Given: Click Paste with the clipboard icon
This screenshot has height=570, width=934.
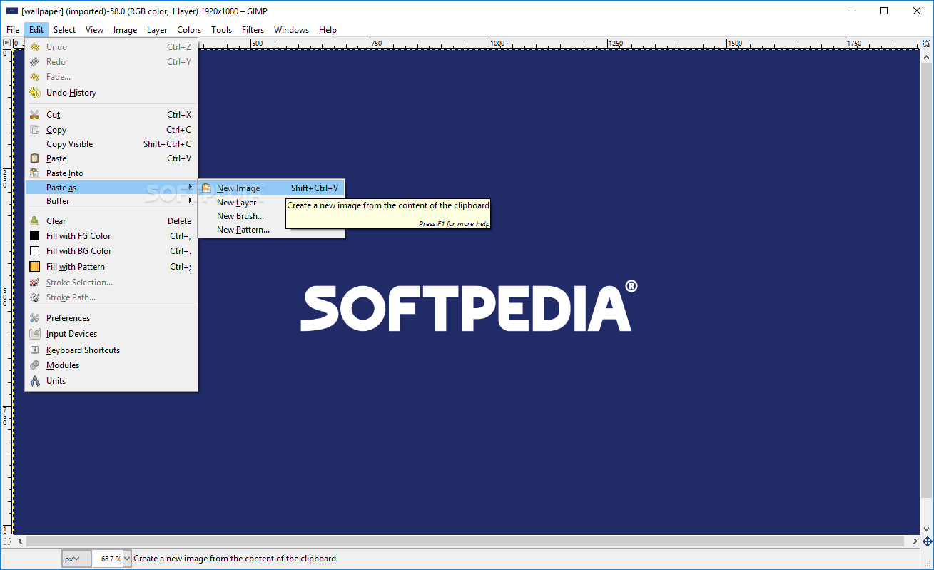Looking at the screenshot, I should coord(111,158).
